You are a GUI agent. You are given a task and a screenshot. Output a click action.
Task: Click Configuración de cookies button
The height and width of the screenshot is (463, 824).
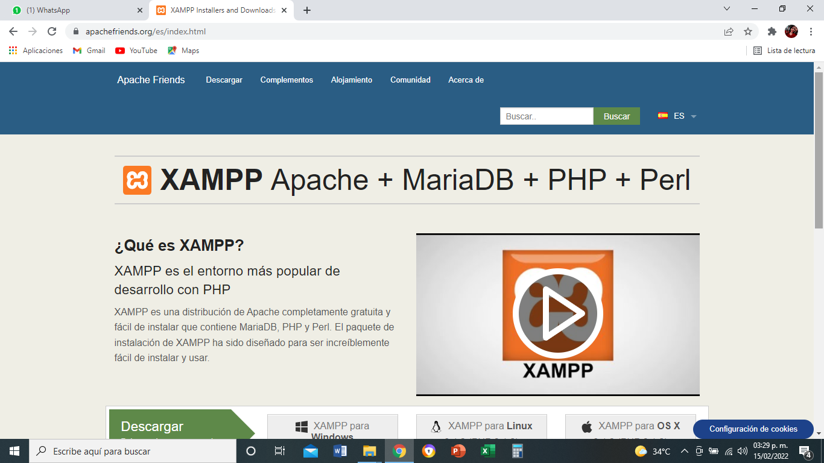click(x=753, y=429)
